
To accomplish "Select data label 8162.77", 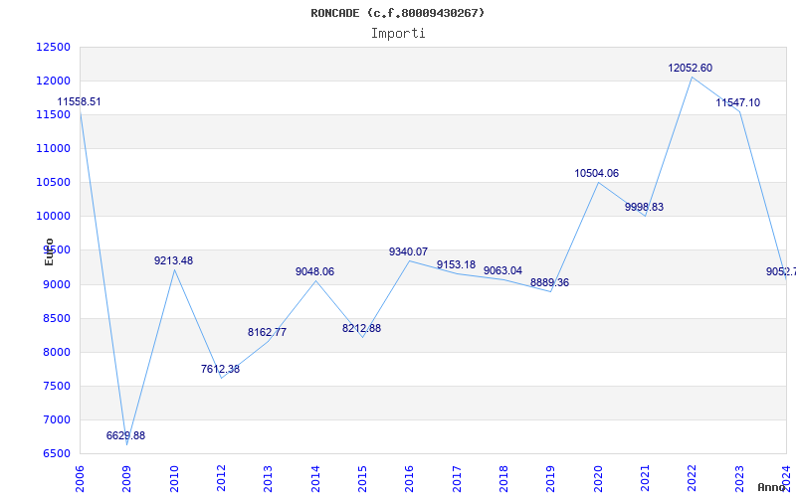I will click(x=267, y=332).
